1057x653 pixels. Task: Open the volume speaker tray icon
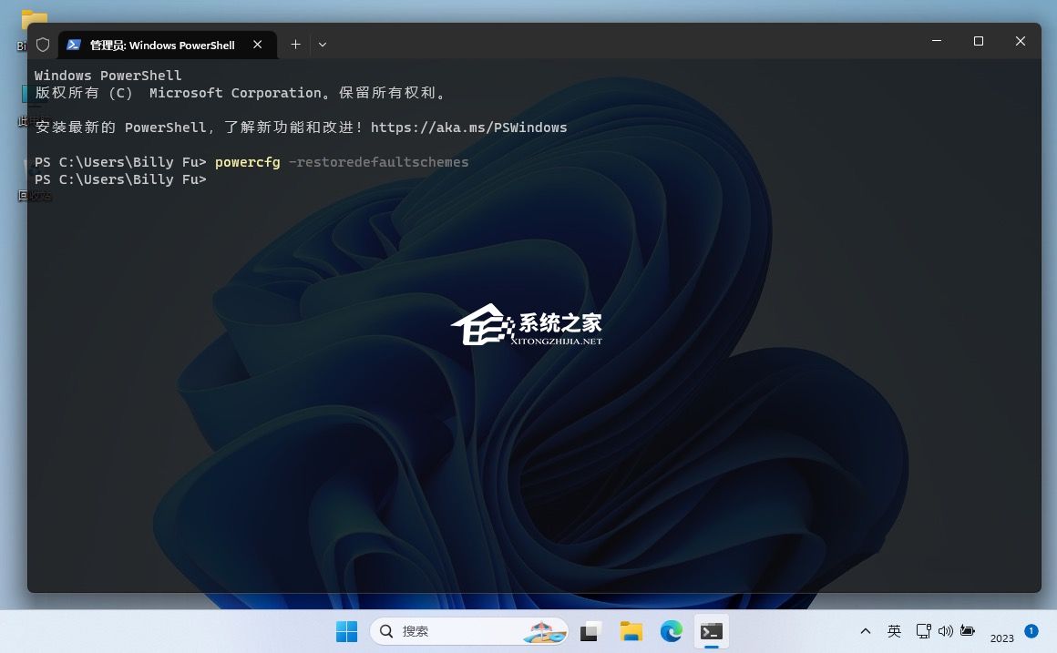click(x=945, y=631)
